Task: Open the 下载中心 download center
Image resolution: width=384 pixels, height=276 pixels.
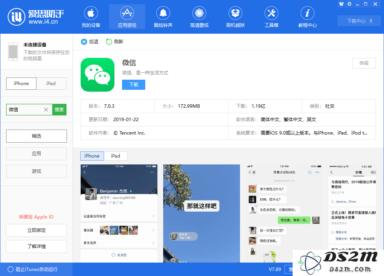Action: tap(359, 21)
